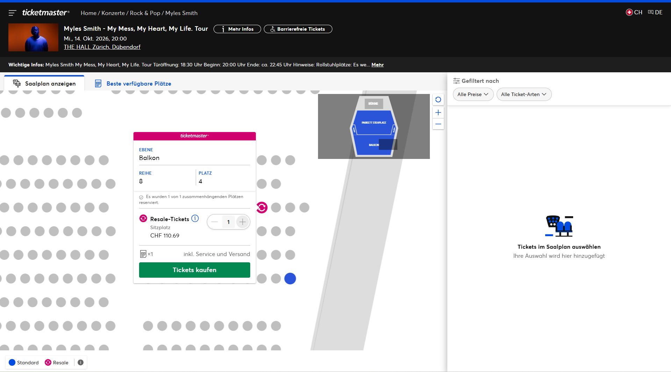Open the Rock & Pop breadcrumb
The width and height of the screenshot is (671, 372).
[145, 13]
